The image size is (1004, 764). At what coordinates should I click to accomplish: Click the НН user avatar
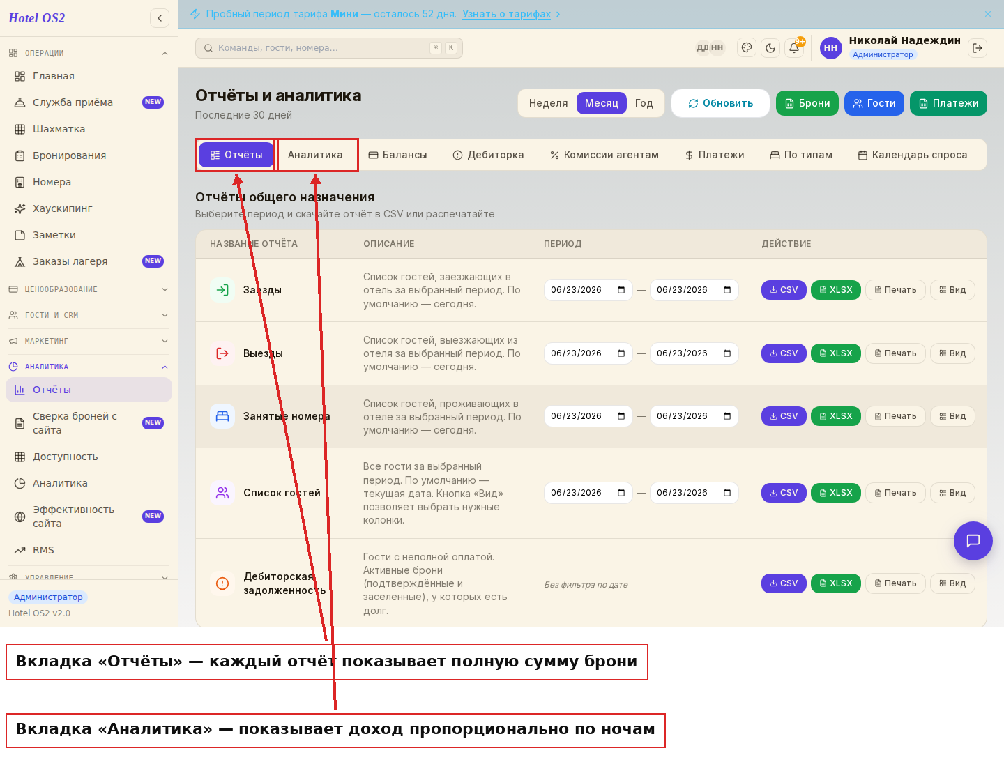[x=831, y=48]
